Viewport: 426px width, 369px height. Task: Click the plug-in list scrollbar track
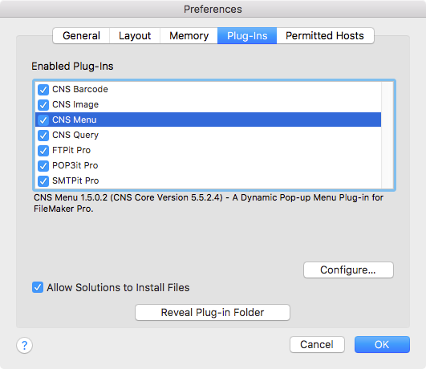tap(387, 135)
